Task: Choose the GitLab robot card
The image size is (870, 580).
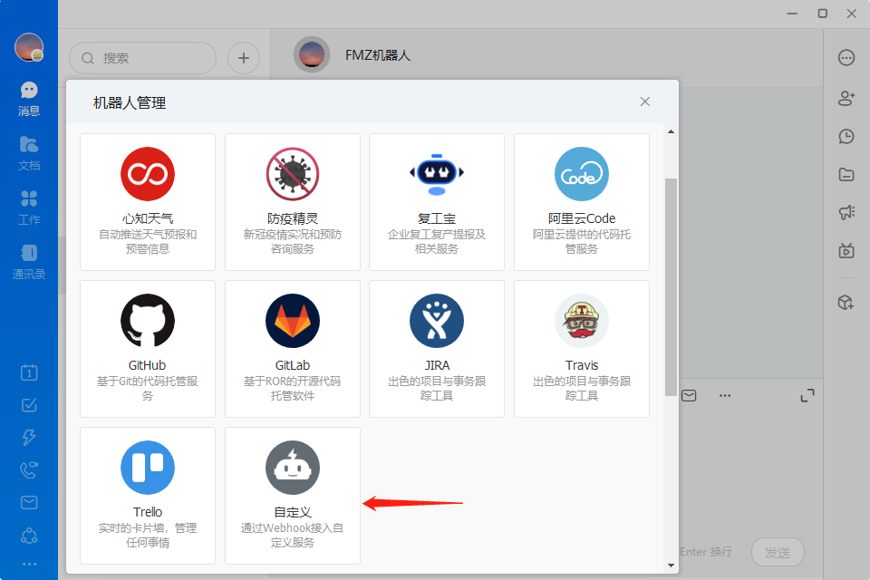Action: click(293, 348)
